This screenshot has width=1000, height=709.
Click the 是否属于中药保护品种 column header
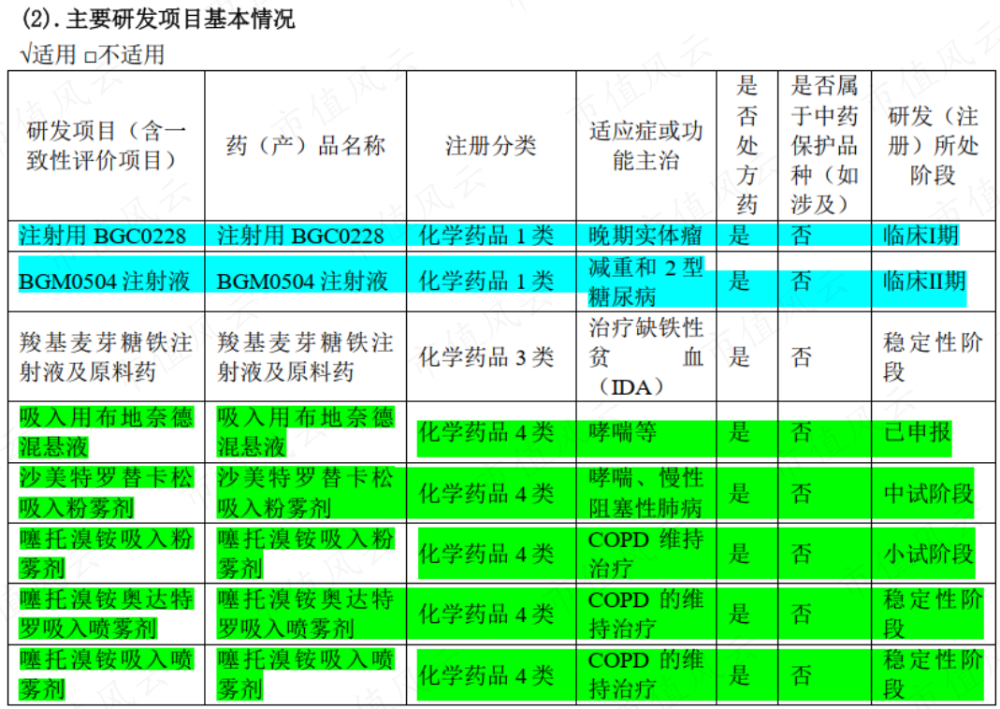tap(823, 146)
